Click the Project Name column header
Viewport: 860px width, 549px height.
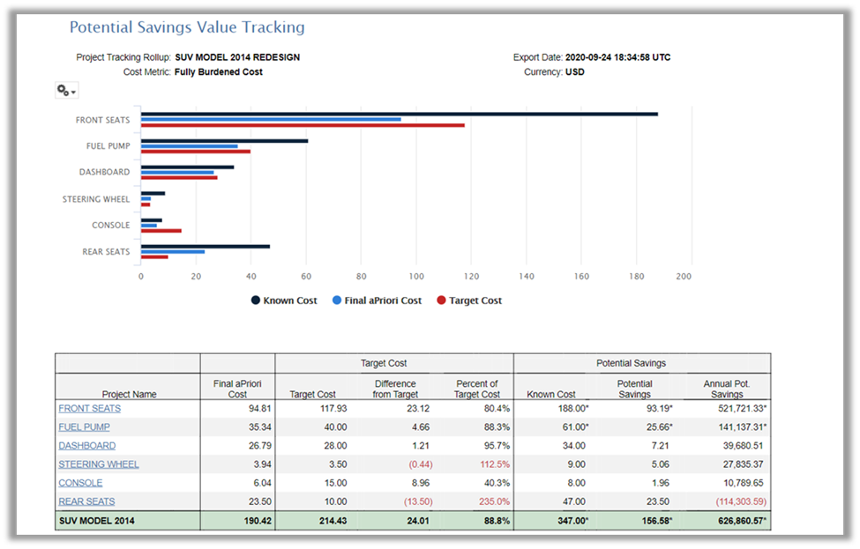coord(129,394)
